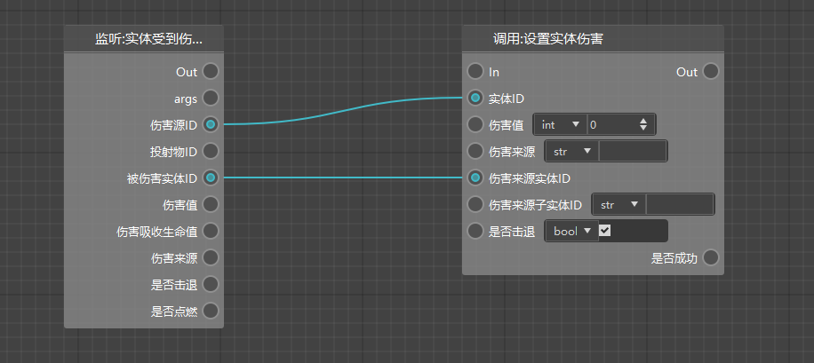Viewport: 814px width, 363px height.
Task: Click the 伤害值 output port on the listener node
Action: point(211,205)
